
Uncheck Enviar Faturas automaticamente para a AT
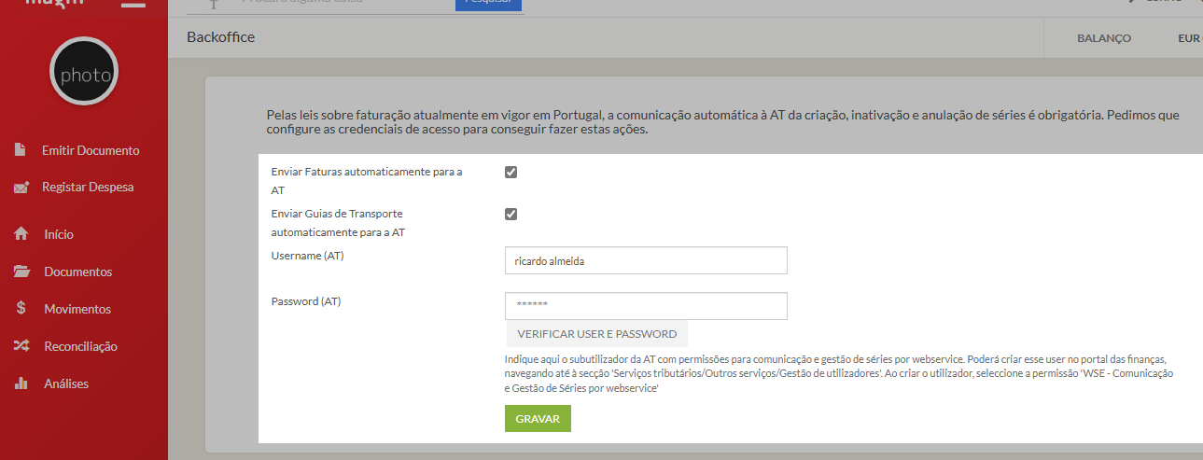(511, 172)
